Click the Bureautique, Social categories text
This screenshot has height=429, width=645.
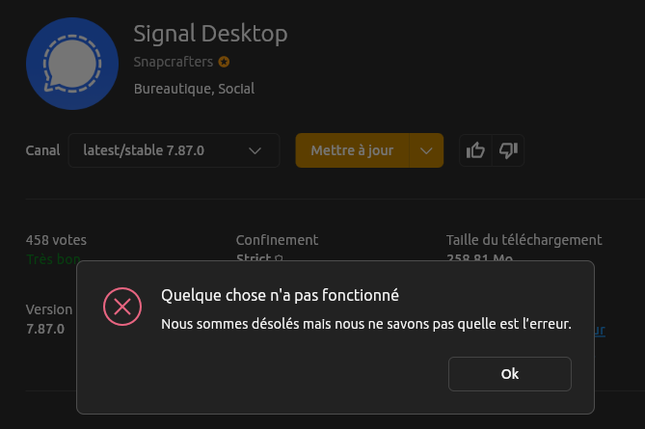tap(194, 90)
